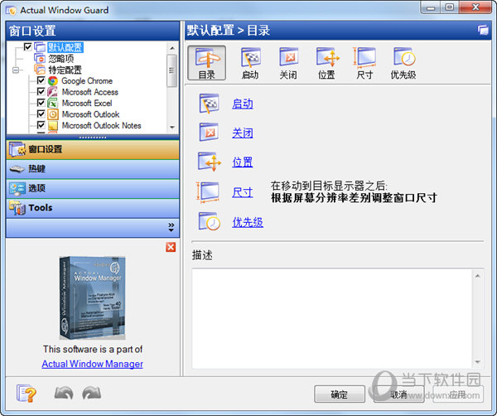Click the Microsoft Excel icon in tree
The height and width of the screenshot is (416, 497).
pos(53,103)
